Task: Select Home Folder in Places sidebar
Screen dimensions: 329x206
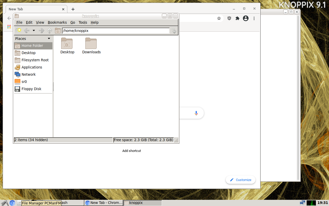Action: tap(33, 46)
